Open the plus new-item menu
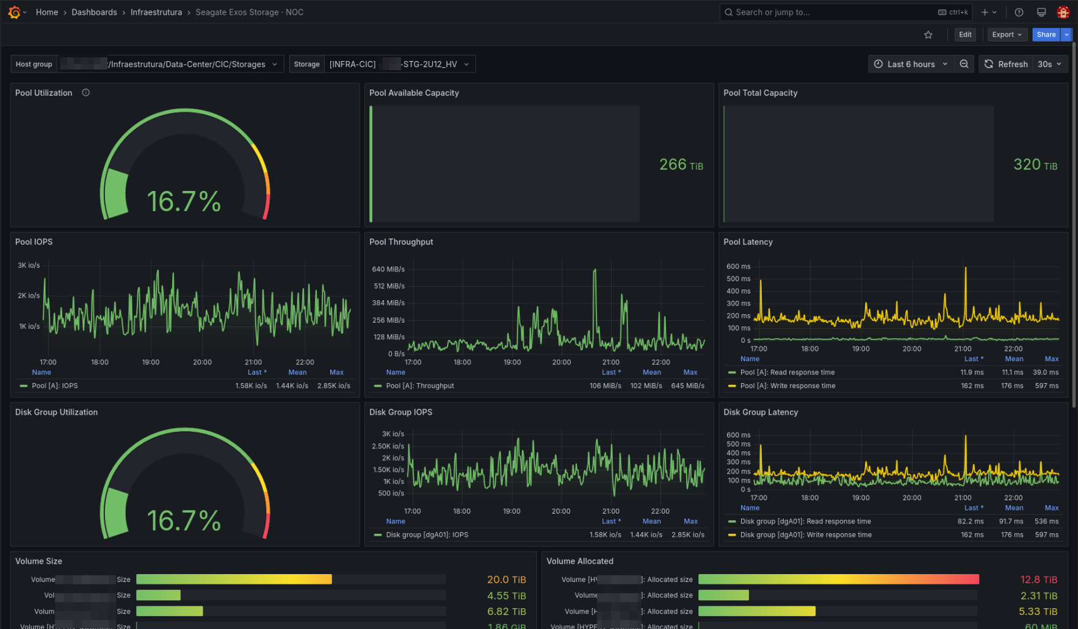Image resolution: width=1078 pixels, height=629 pixels. [x=988, y=12]
